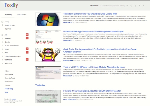This screenshot has width=150, height=106.
Task: Open Themes in sidebar
Action: 7,85
